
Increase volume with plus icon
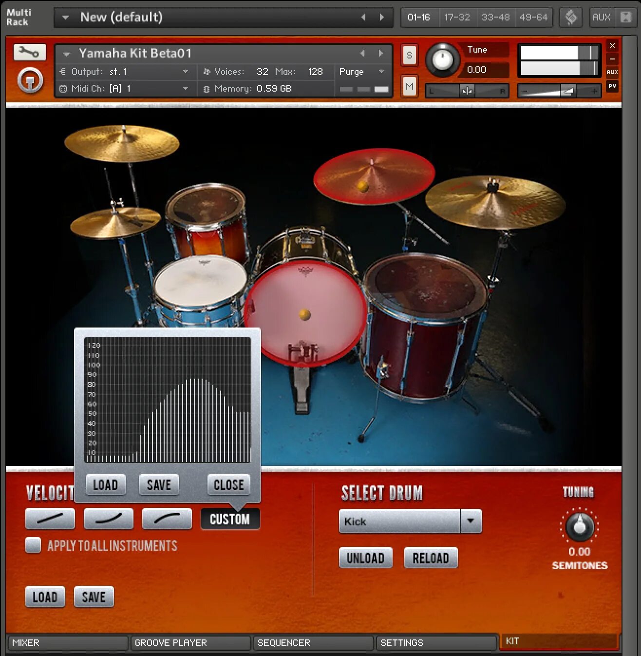(594, 91)
